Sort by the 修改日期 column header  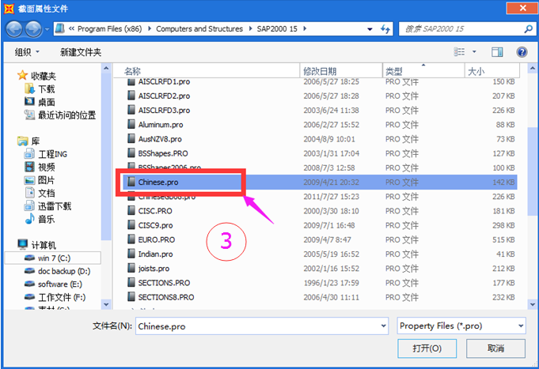coord(322,71)
